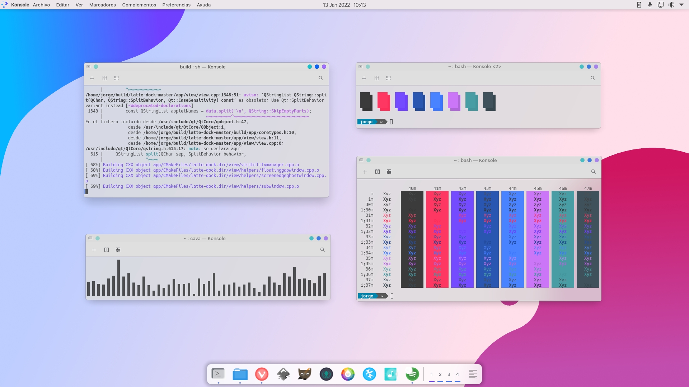Screen dimensions: 689x387
Task: Click the teal color block in Konsole <2>
Action: [x=472, y=101]
